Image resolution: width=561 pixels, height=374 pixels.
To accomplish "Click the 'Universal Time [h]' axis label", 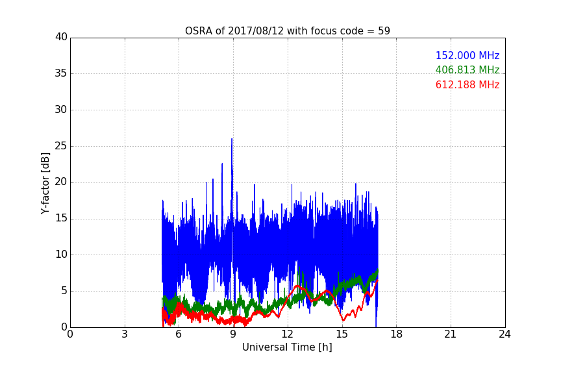I will [x=287, y=347].
